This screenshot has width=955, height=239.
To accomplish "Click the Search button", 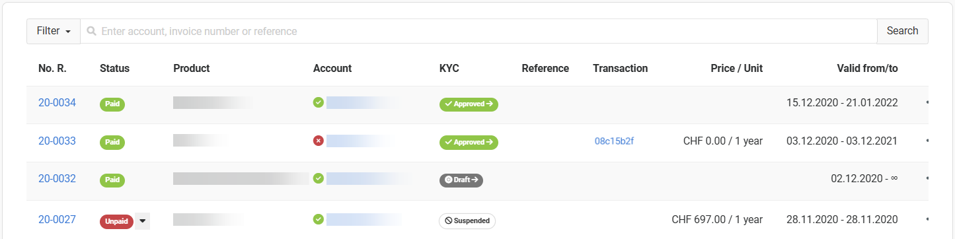I will point(902,31).
